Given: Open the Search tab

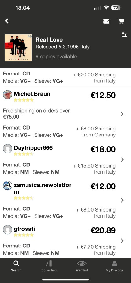Looking at the screenshot, I should pyautogui.click(x=16, y=266).
